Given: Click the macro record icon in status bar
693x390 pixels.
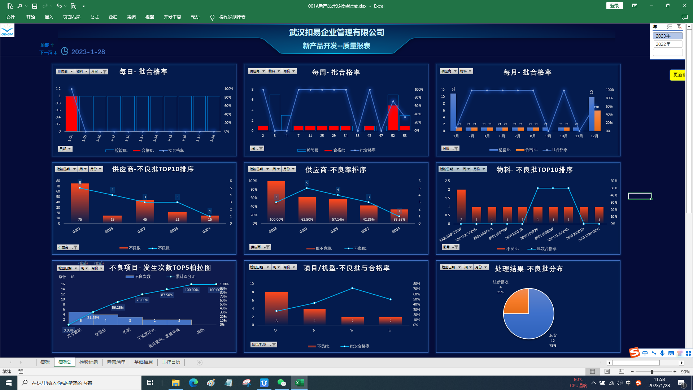Looking at the screenshot, I should pyautogui.click(x=21, y=372).
